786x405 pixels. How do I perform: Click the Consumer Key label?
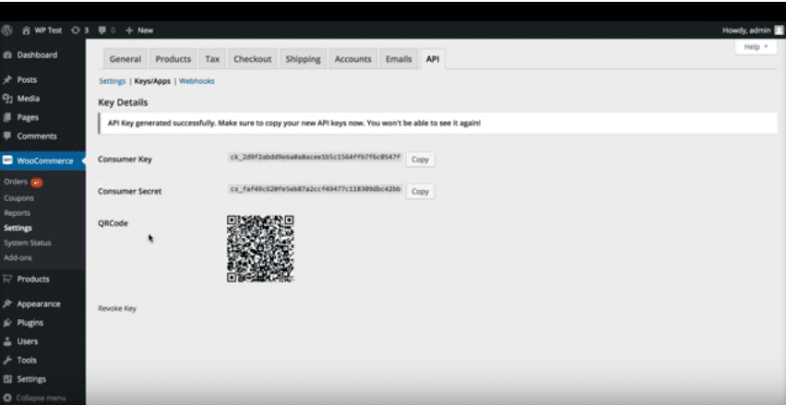click(125, 160)
